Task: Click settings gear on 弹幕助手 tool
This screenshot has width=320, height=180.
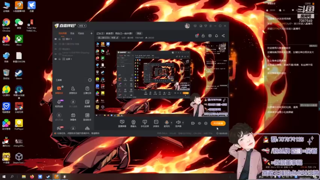Action: (x=62, y=87)
